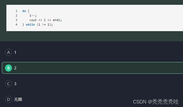183x107 pixels.
Task: Click answer text "2" in selected row
Action: [15, 68]
